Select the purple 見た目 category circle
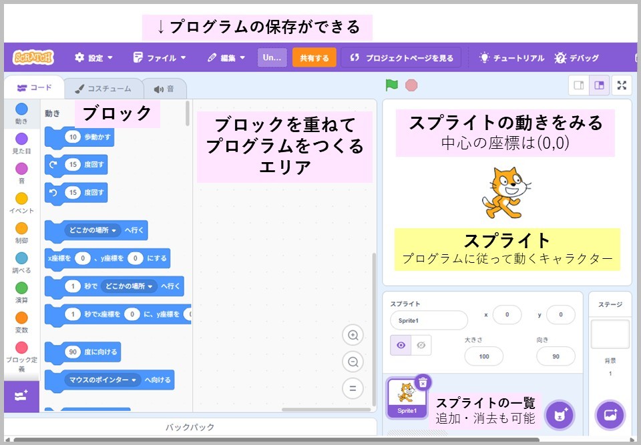 tap(21, 139)
